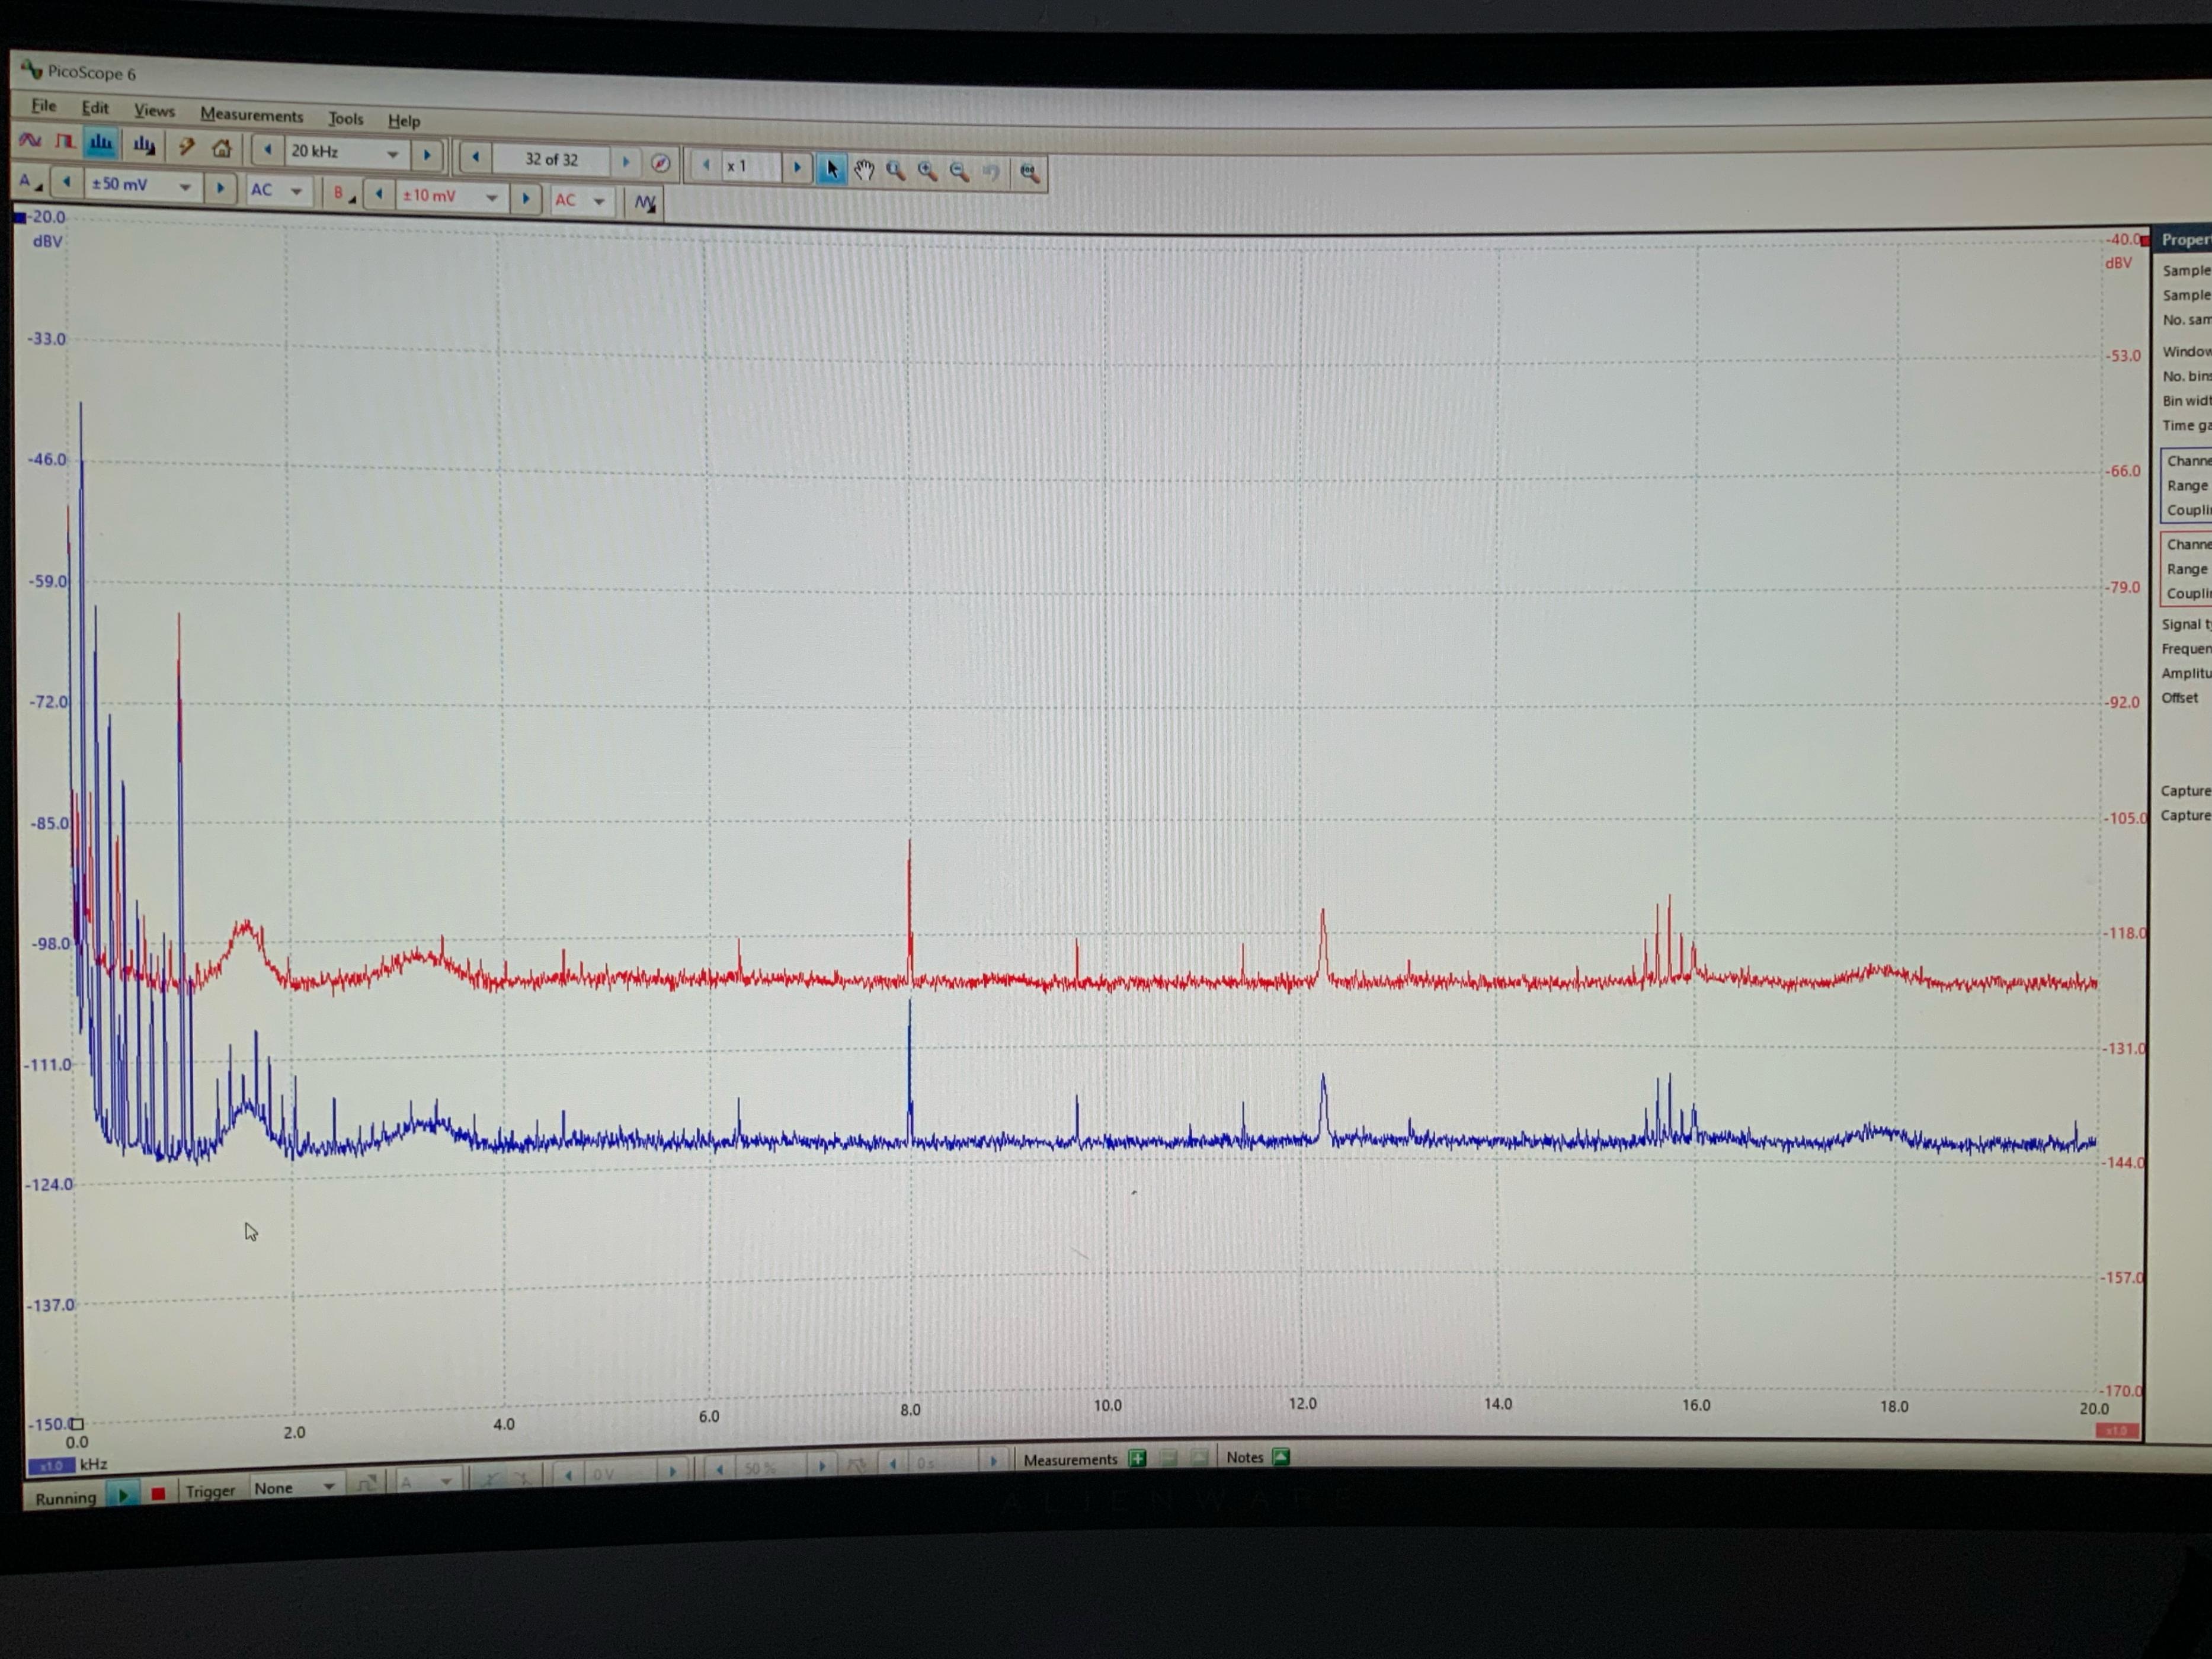2212x1659 pixels.
Task: Open the Tools menu
Action: click(x=346, y=118)
